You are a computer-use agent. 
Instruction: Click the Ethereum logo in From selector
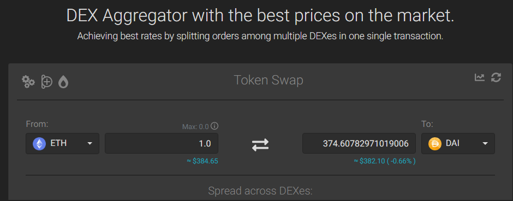pos(39,144)
